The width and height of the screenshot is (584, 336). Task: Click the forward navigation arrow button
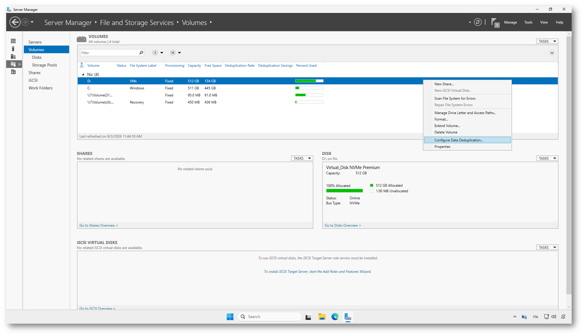click(x=25, y=22)
